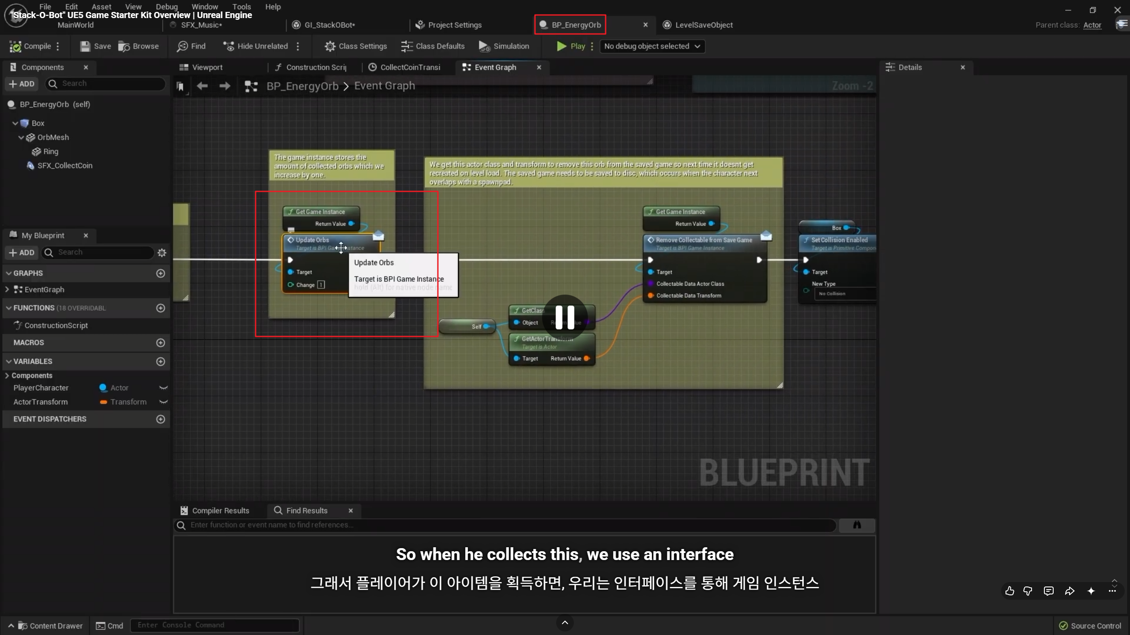Add a new event dispatcher

(161, 419)
